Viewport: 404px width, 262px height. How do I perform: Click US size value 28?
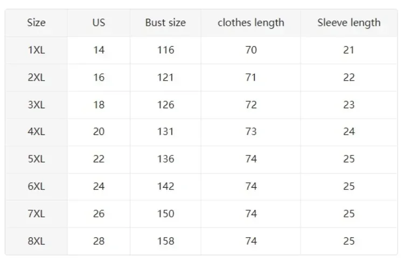point(99,241)
